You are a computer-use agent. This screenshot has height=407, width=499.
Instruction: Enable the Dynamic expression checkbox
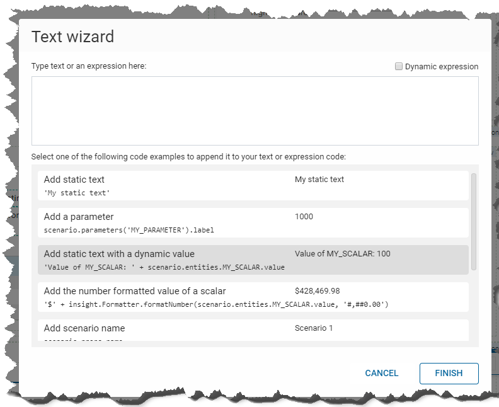pos(399,66)
